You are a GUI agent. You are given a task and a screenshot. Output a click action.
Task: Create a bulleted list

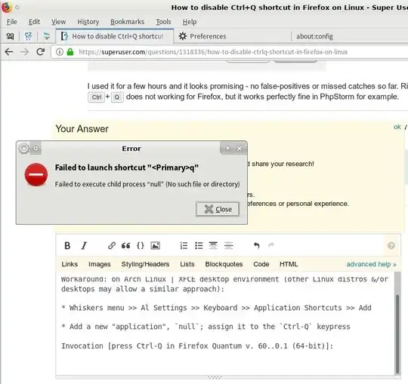[199, 245]
